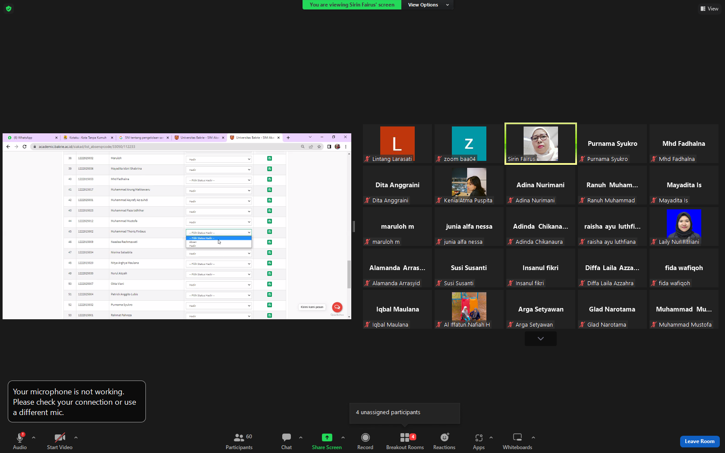This screenshot has width=725, height=453.
Task: Click green save icon in Purnama Syukro row
Action: (269, 305)
